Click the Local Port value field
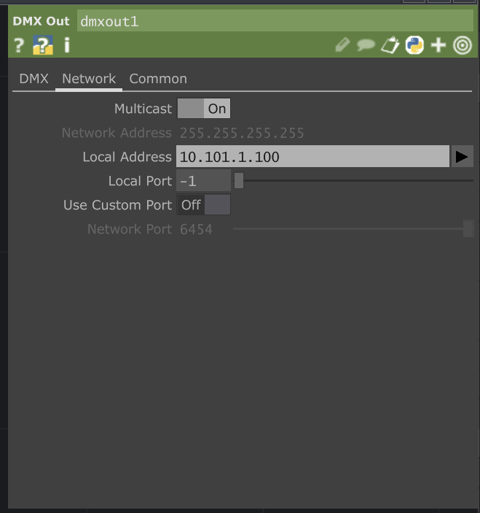The height and width of the screenshot is (513, 480). click(203, 180)
